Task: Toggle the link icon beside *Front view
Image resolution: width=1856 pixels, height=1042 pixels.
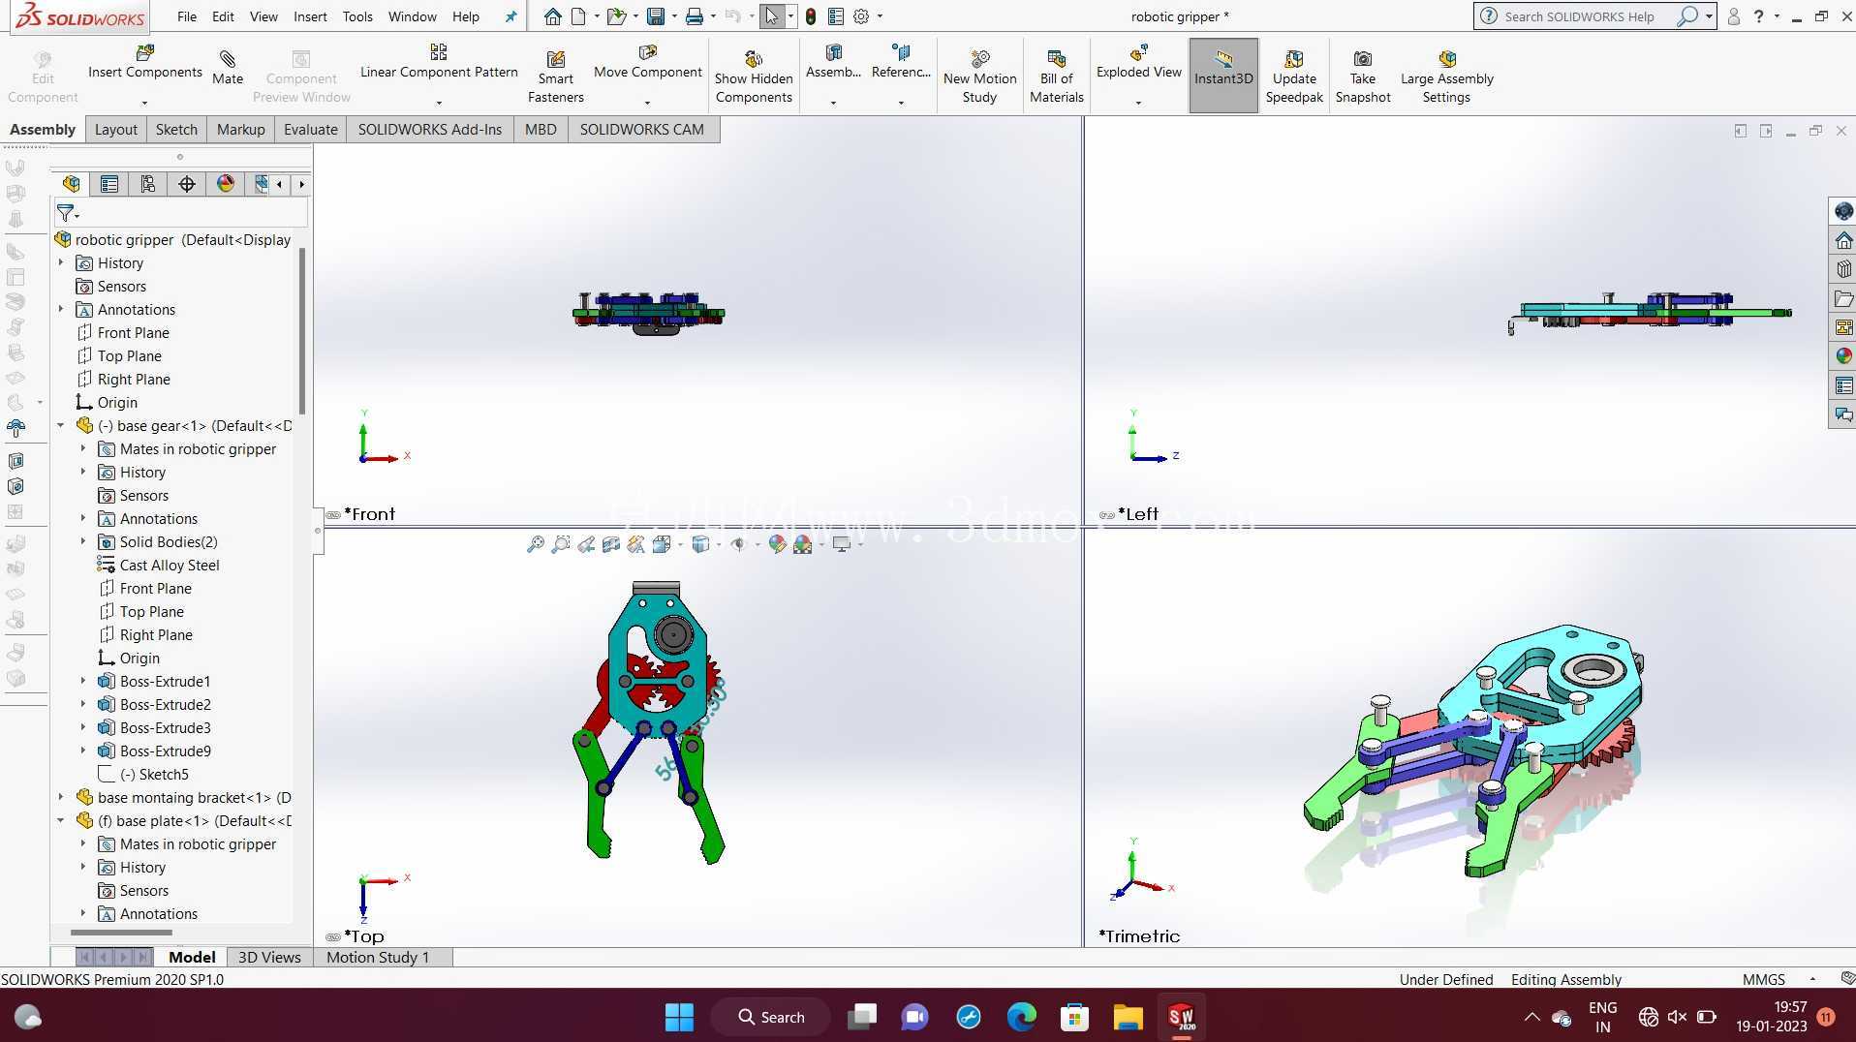Action: 333,514
